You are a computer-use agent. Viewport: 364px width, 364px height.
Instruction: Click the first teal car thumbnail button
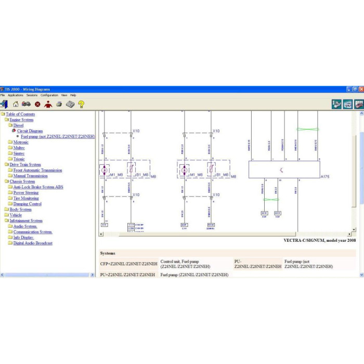point(336,104)
